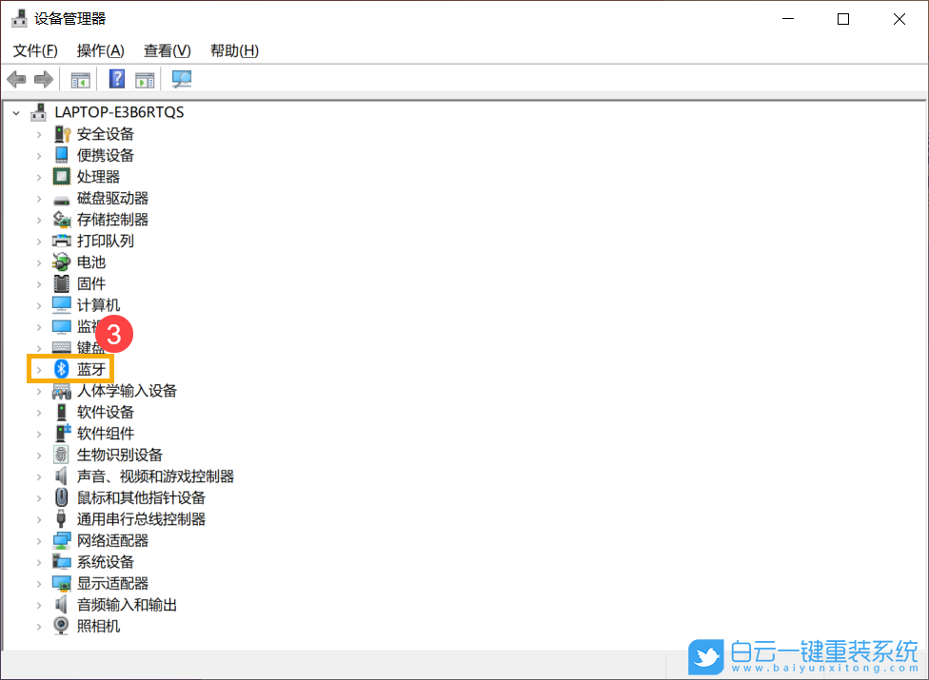
Task: Click the show console tree toolbar icon
Action: coord(80,79)
